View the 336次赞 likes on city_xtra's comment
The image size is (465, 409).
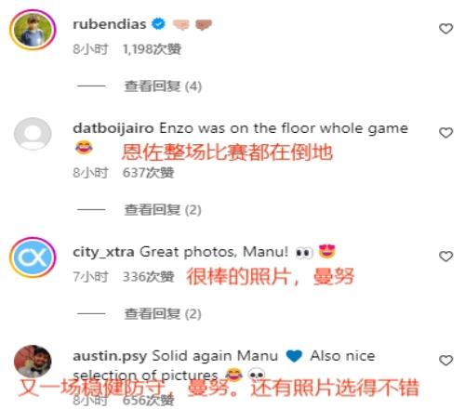148,277
